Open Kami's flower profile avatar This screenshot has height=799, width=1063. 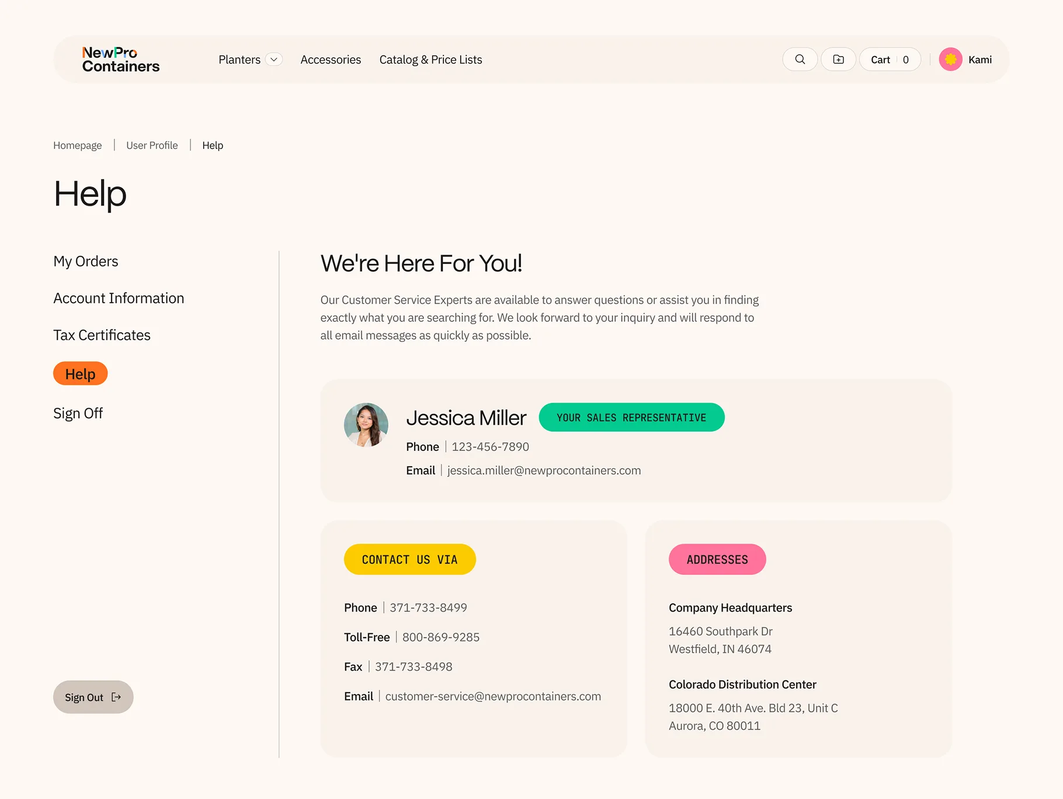(x=950, y=60)
